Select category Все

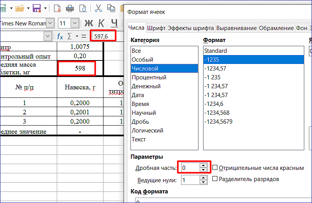[164, 51]
